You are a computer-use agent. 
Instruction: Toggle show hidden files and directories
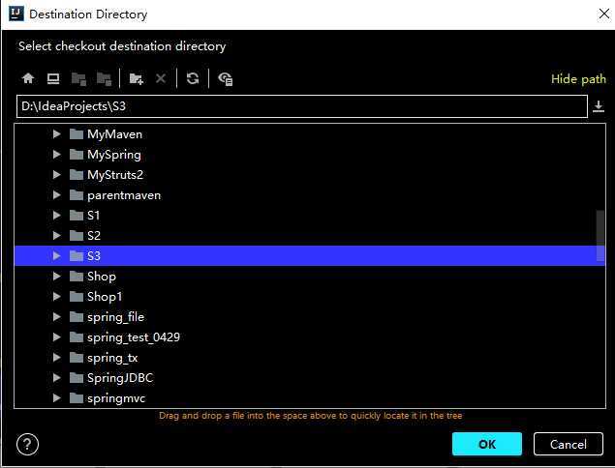tap(225, 78)
